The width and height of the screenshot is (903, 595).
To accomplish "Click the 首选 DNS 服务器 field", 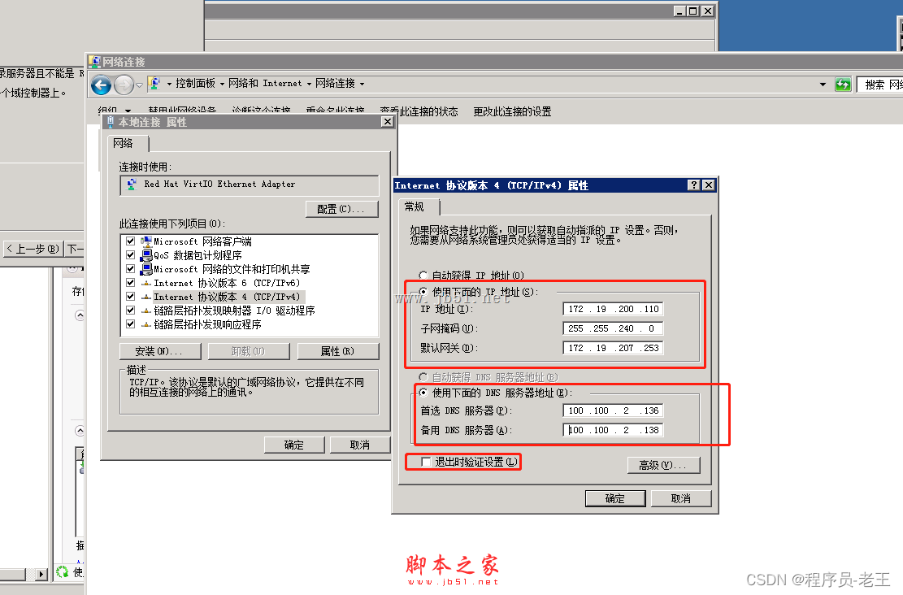I will pos(613,410).
